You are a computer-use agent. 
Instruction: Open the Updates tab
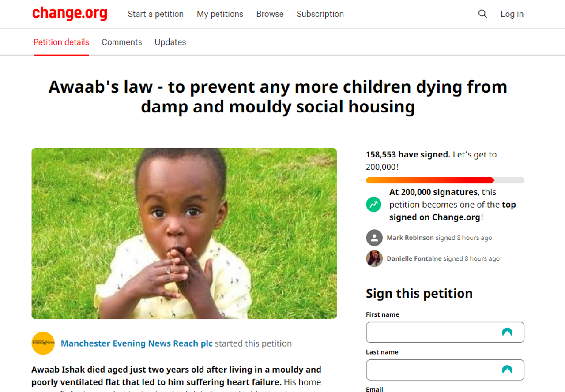tap(170, 42)
